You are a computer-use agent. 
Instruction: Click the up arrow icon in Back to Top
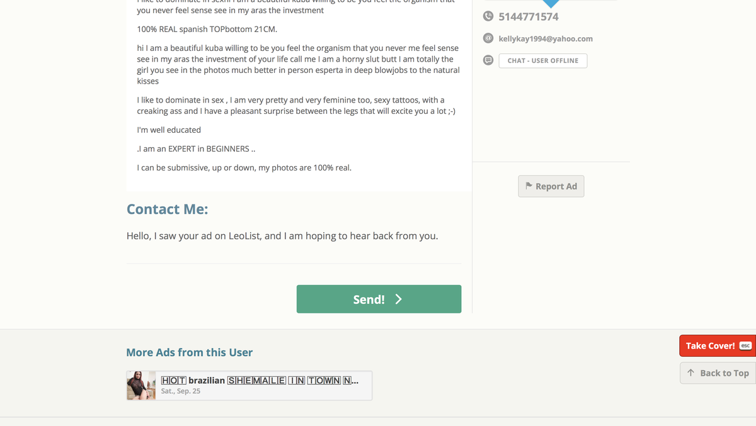[691, 373]
